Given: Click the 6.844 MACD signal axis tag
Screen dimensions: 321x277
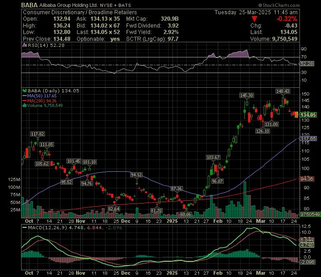Looking at the screenshot, I should point(306,240).
